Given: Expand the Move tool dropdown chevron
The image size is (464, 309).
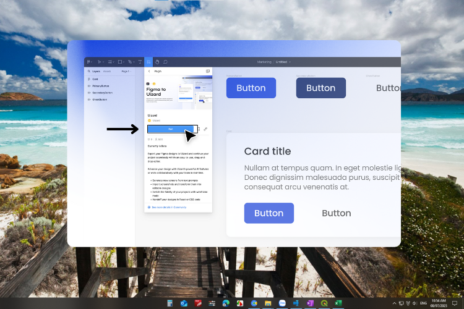Looking at the screenshot, I should [103, 62].
